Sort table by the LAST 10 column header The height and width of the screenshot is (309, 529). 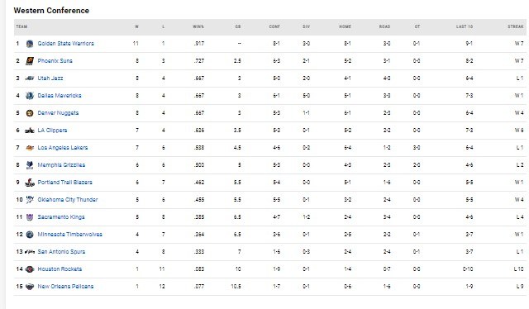(465, 26)
